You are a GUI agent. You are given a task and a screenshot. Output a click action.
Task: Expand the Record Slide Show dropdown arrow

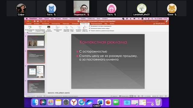pyautogui.click(x=87, y=27)
